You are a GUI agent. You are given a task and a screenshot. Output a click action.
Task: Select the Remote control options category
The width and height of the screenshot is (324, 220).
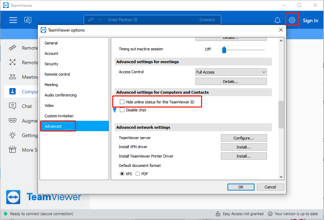(74, 74)
